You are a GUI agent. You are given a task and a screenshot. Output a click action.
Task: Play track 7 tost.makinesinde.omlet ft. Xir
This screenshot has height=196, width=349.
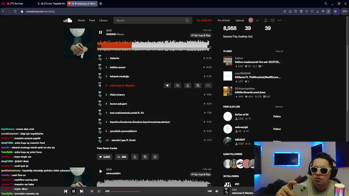[127, 113]
